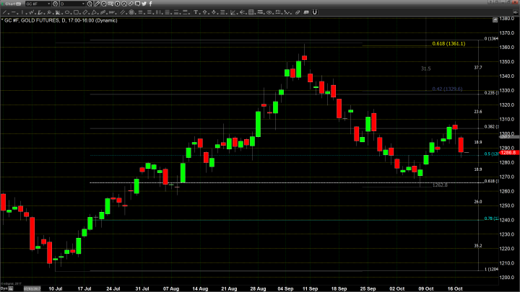520x292 pixels.
Task: Insert a down arrow marker
Action: (x=214, y=12)
